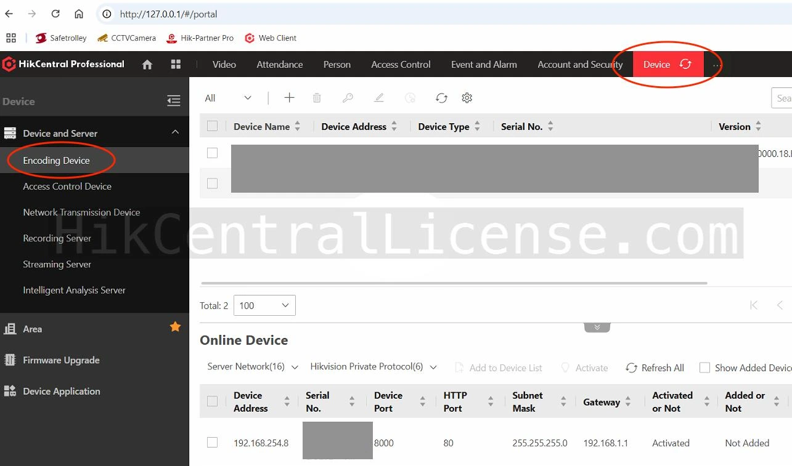This screenshot has width=792, height=466.
Task: Click the change password key icon
Action: pos(348,98)
